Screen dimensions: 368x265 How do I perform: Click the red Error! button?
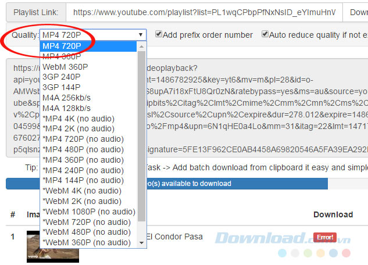click(325, 237)
